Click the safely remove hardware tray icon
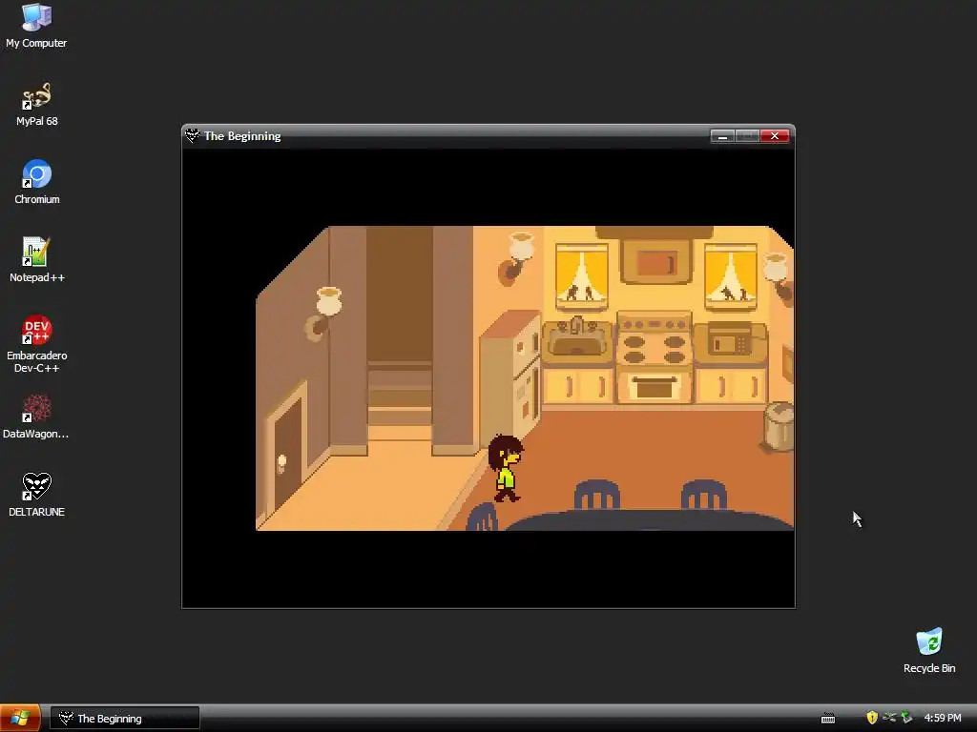 pos(906,718)
